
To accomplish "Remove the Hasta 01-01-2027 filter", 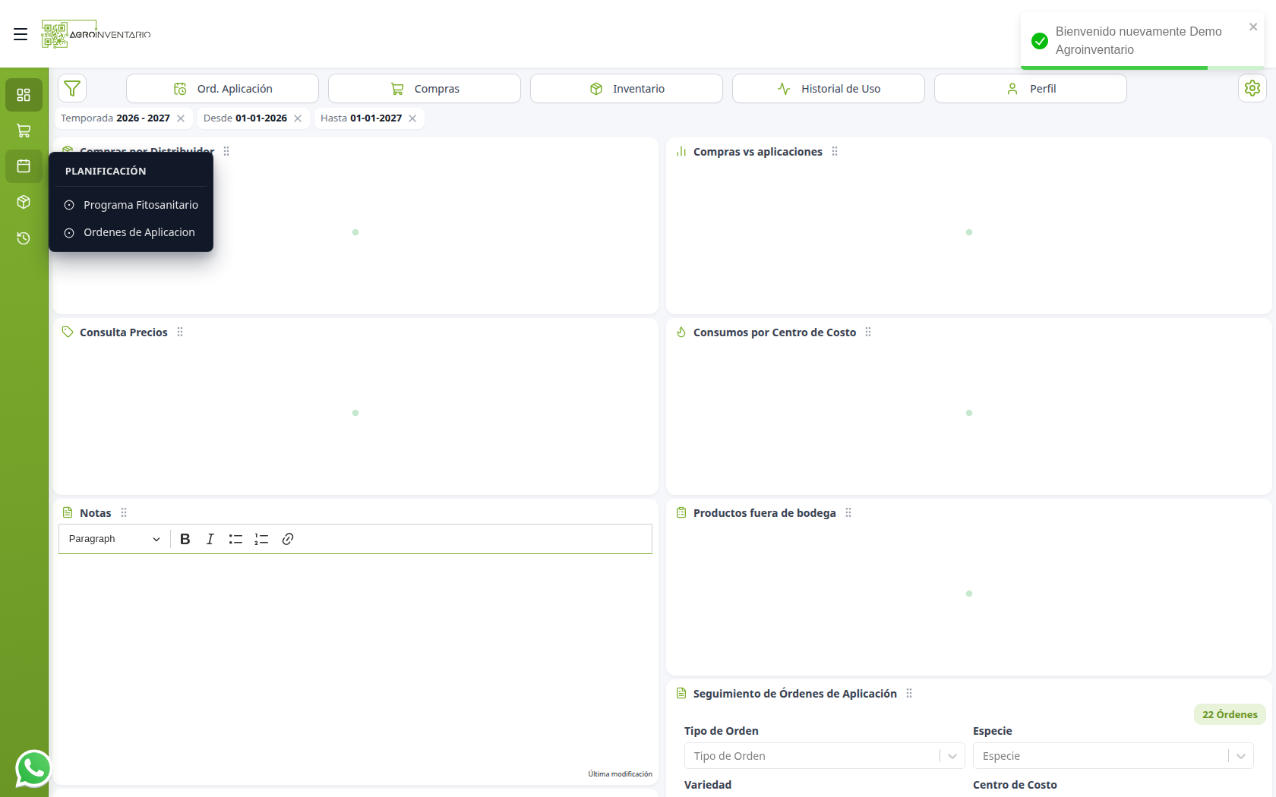I will [x=412, y=118].
